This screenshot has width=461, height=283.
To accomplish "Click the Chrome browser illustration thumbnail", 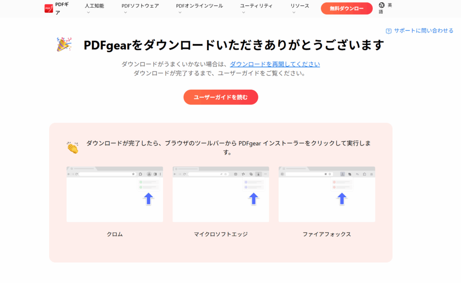I will point(115,194).
